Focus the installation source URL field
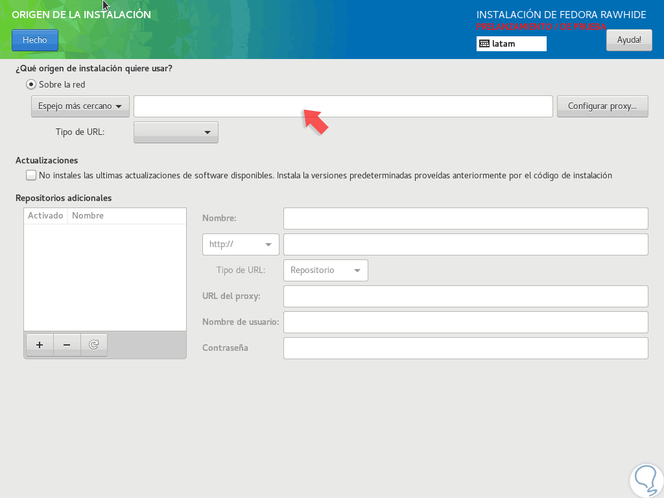 tap(343, 106)
